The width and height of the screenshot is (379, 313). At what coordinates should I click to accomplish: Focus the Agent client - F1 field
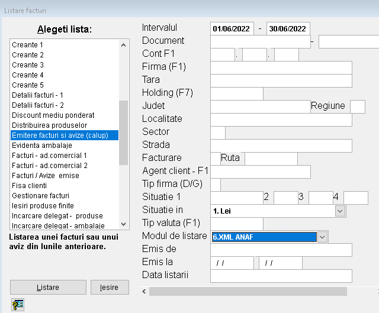pos(261,172)
